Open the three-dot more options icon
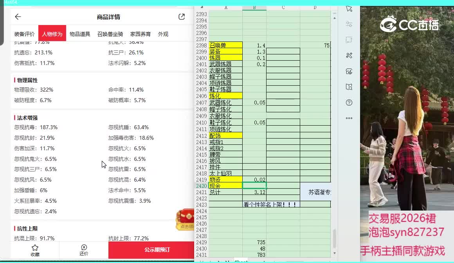 (x=349, y=118)
